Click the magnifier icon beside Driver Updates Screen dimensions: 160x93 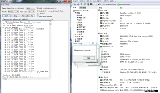[104, 4]
